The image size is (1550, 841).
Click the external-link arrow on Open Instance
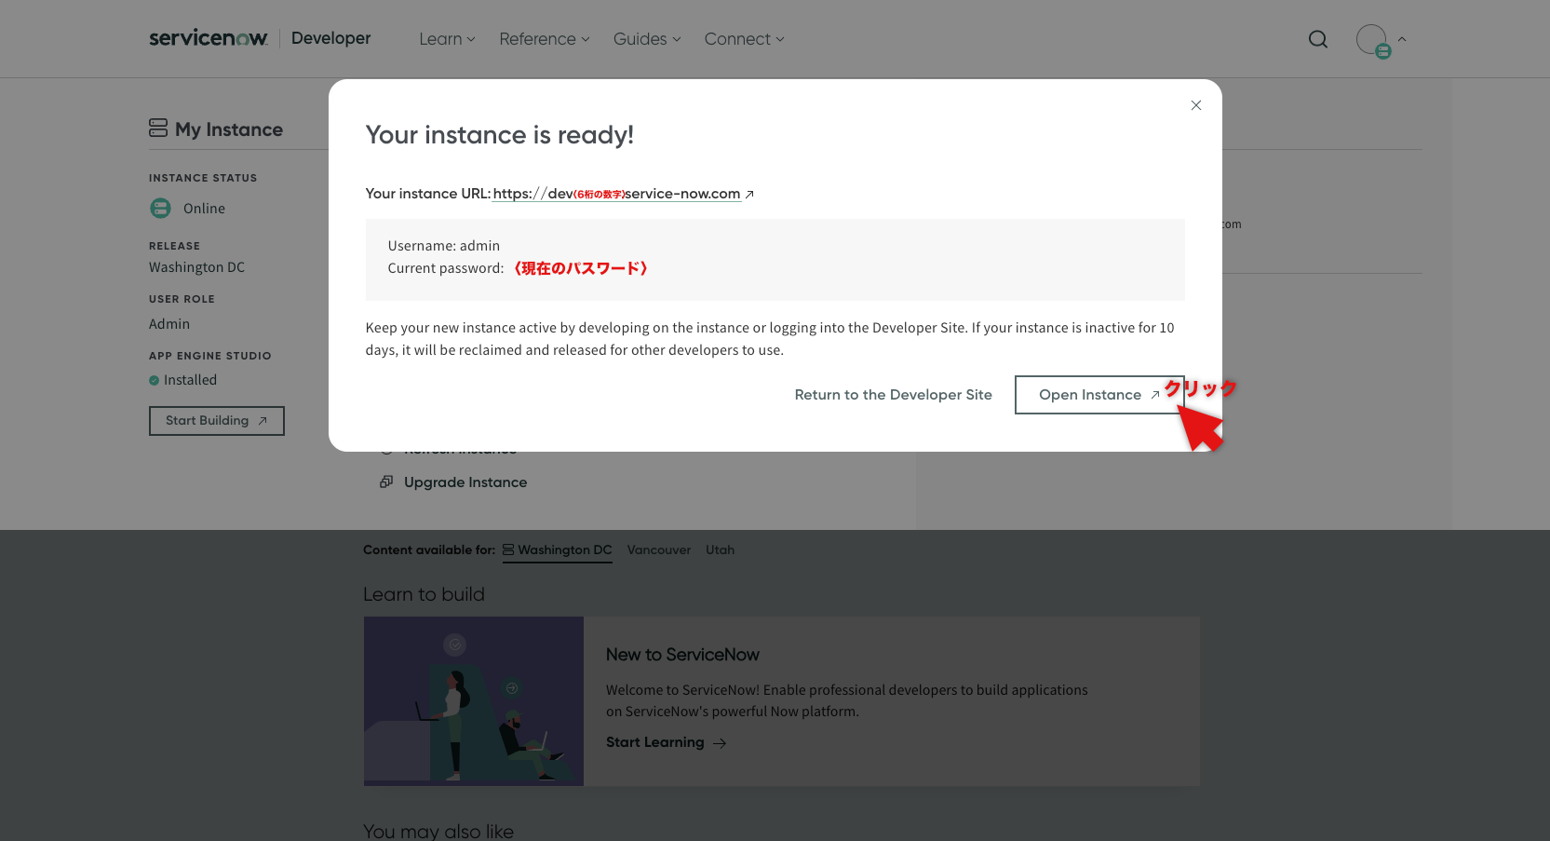coord(1153,394)
